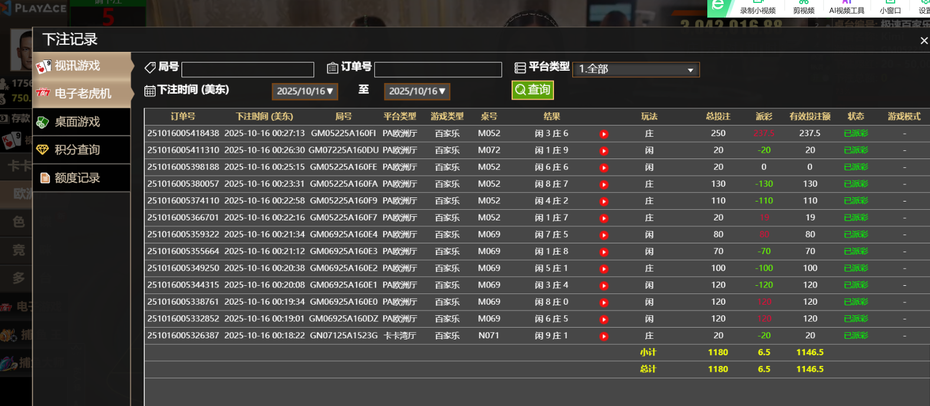
Task: Play replay for order 251016005418438
Action: point(603,134)
